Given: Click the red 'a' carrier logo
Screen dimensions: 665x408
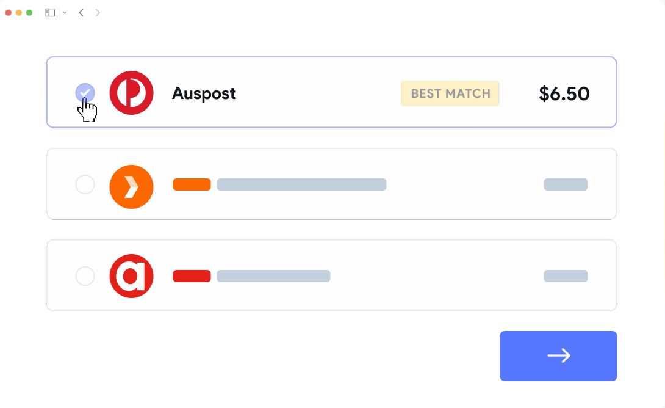Looking at the screenshot, I should 131,276.
